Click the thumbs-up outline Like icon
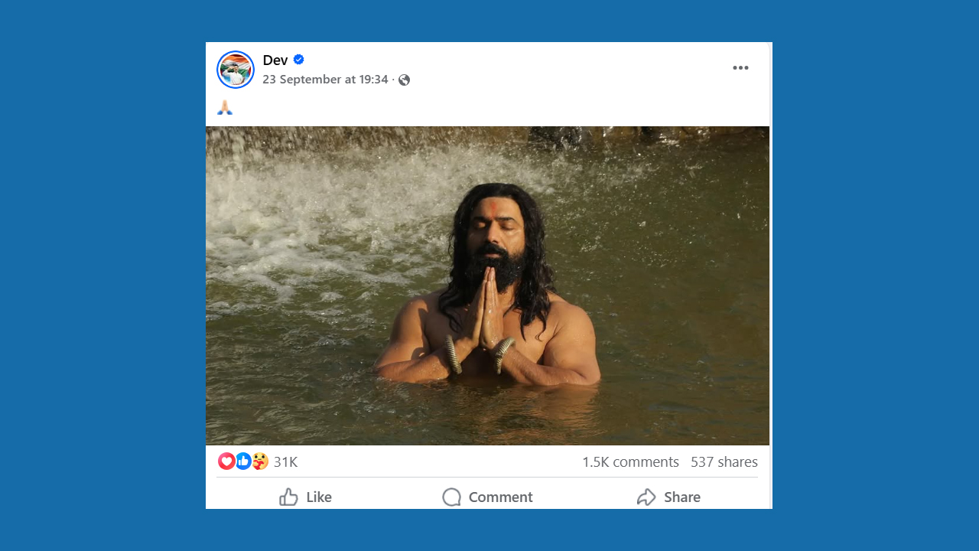 tap(288, 497)
